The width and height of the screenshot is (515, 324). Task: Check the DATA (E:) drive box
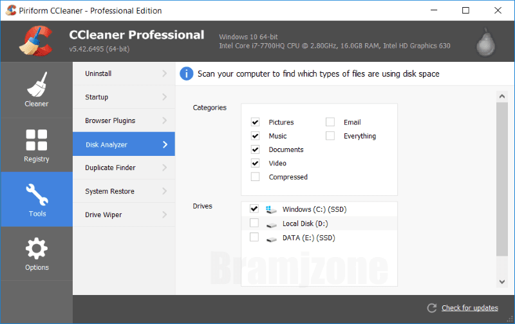click(254, 237)
